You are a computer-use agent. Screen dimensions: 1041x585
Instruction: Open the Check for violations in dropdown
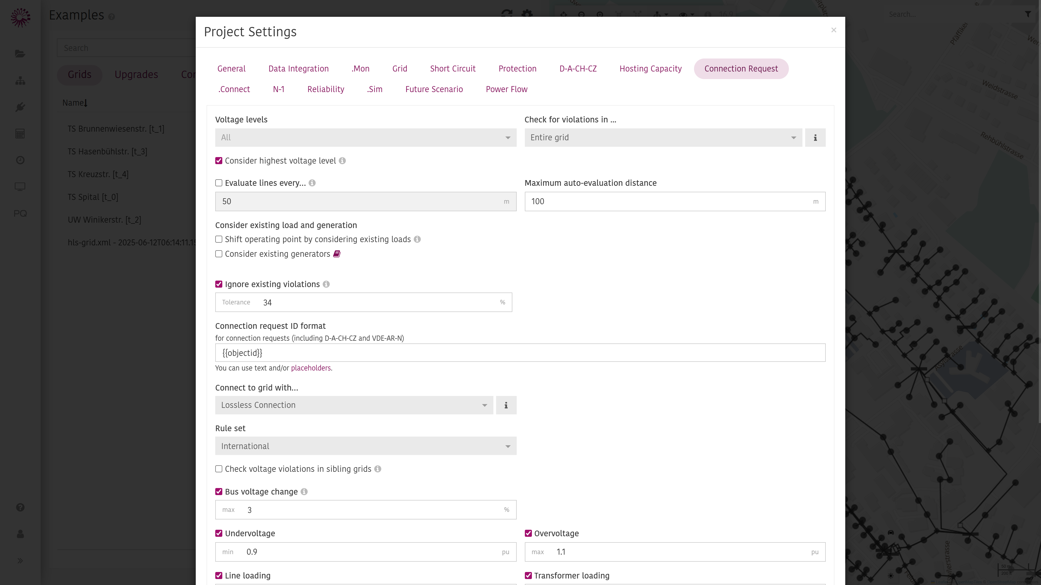click(x=663, y=138)
